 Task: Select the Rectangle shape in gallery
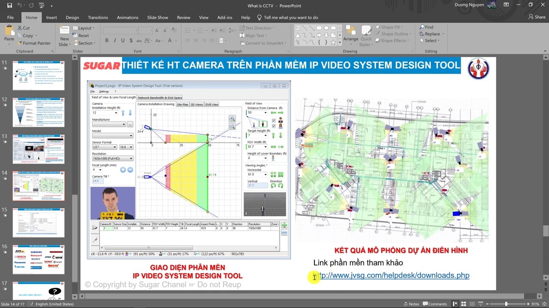(x=319, y=28)
